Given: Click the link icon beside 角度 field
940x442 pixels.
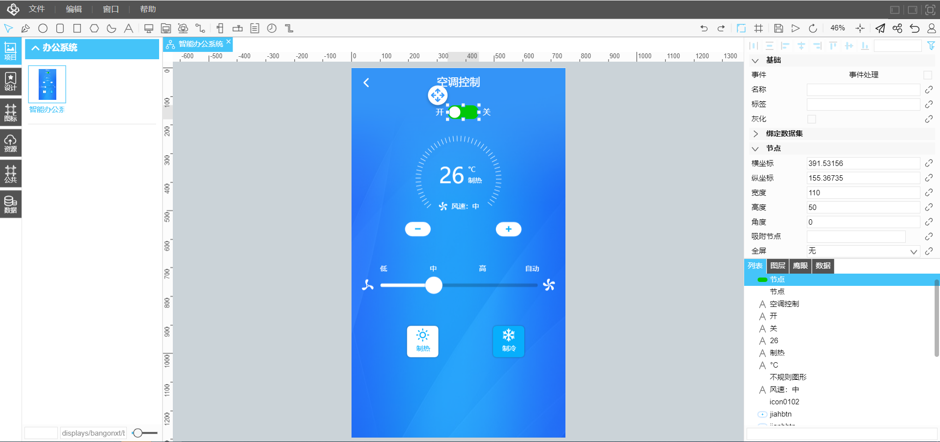Looking at the screenshot, I should coord(929,222).
